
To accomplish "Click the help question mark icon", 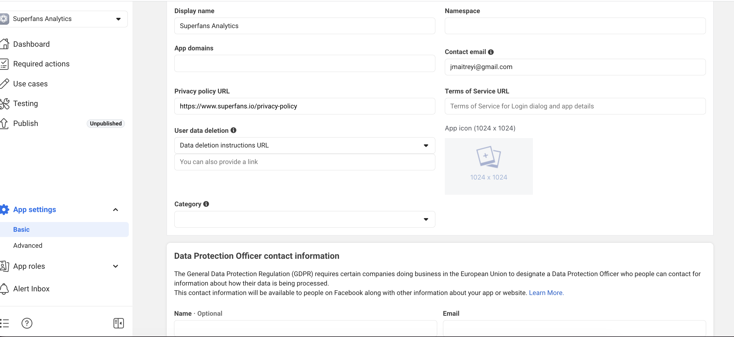I will click(27, 323).
